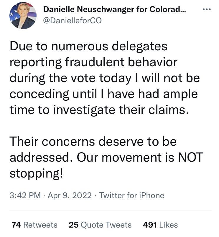219x237 pixels.
Task: Open the 25 Quote Tweets
Action: click(x=100, y=225)
